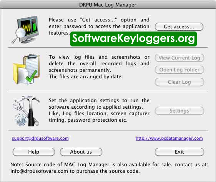Click the info@drpusoftware.com address in note
The height and width of the screenshot is (182, 216).
click(x=39, y=171)
